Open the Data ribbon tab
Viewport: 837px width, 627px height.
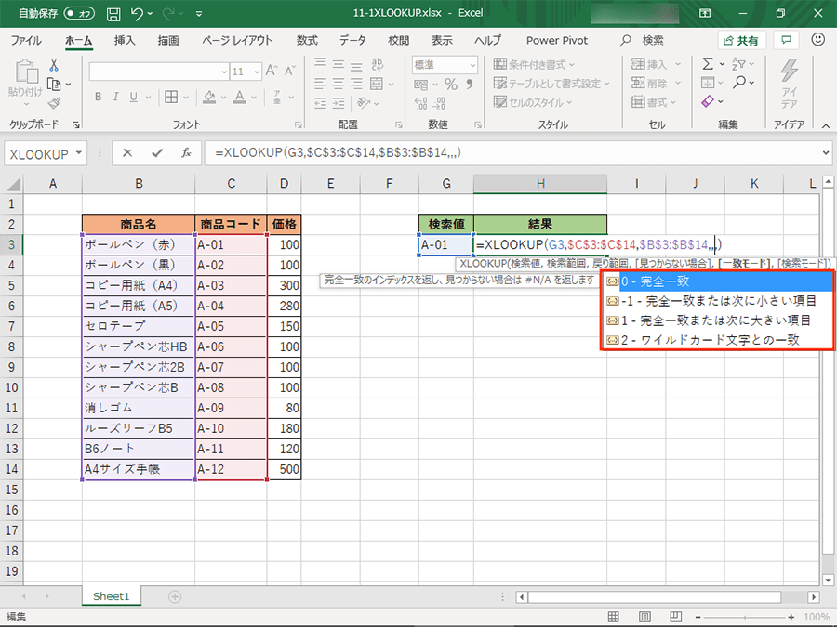pyautogui.click(x=352, y=41)
